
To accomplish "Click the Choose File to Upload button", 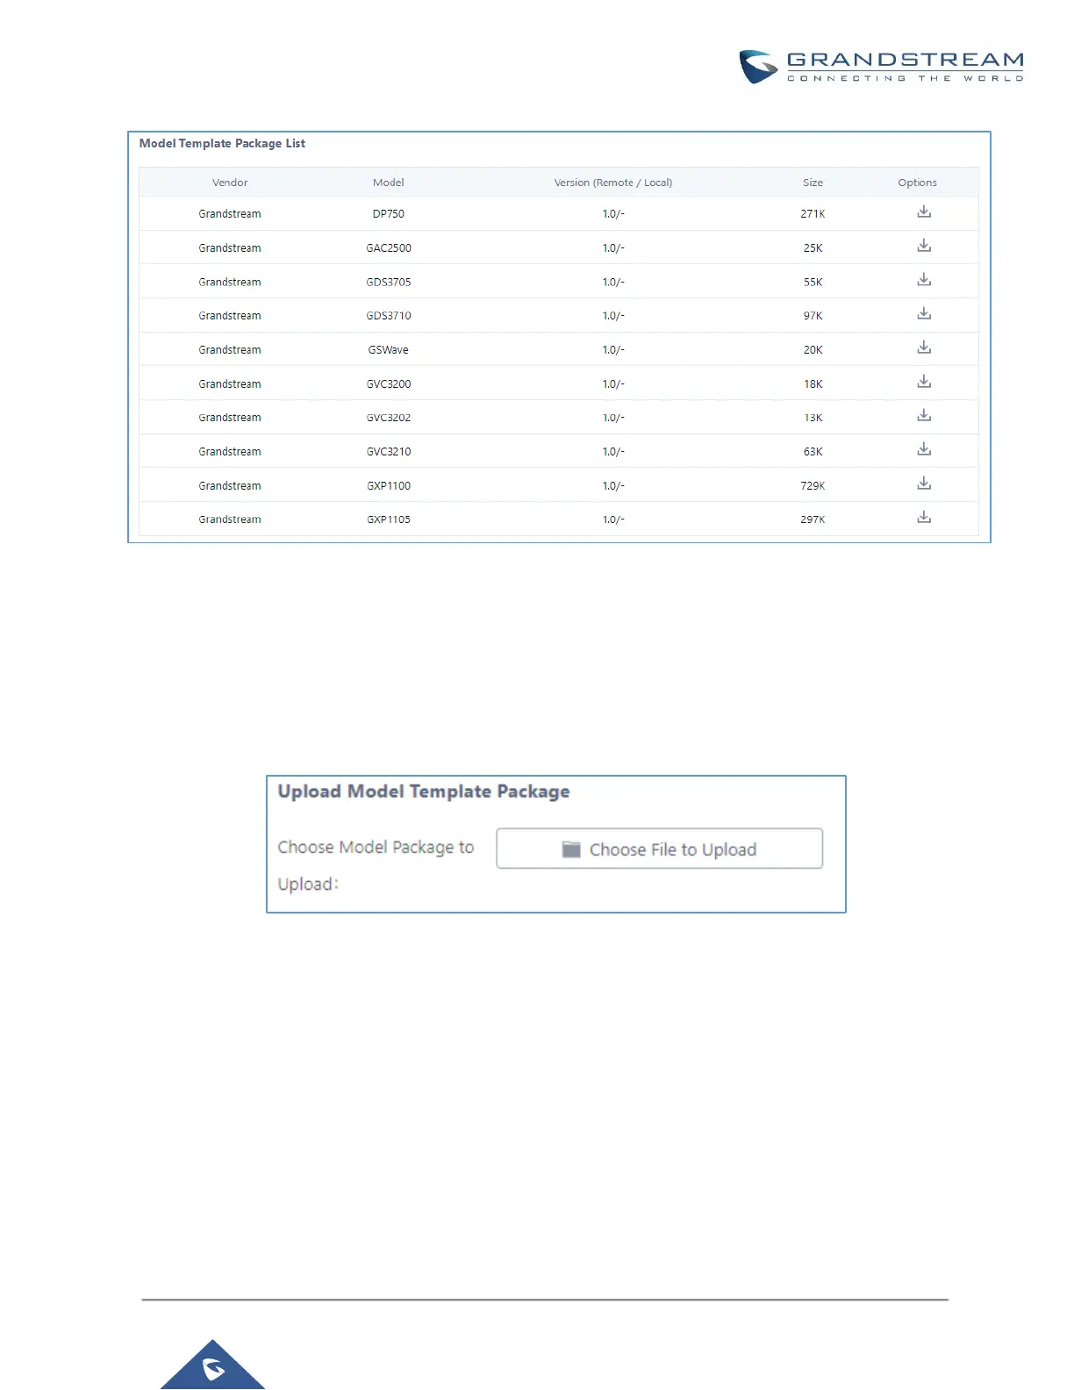I will [660, 849].
